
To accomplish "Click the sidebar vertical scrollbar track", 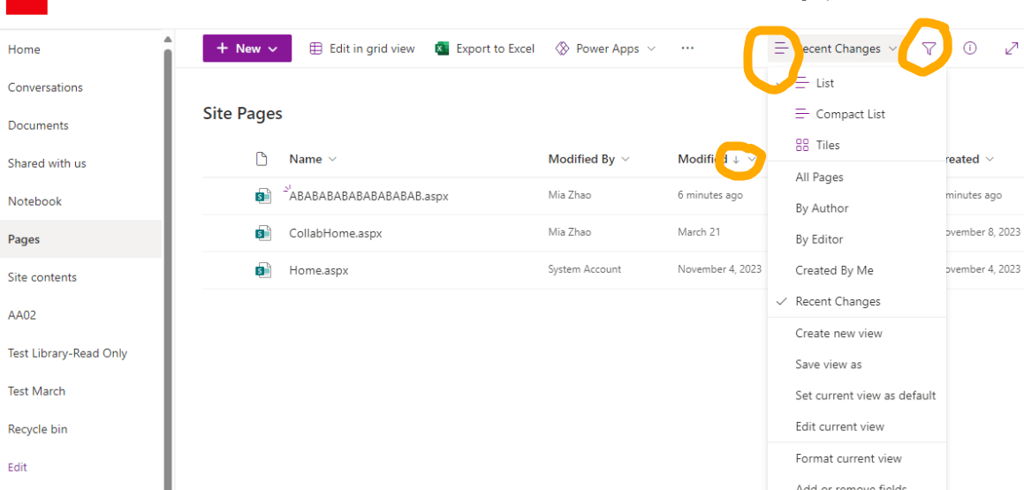I will pos(168,268).
